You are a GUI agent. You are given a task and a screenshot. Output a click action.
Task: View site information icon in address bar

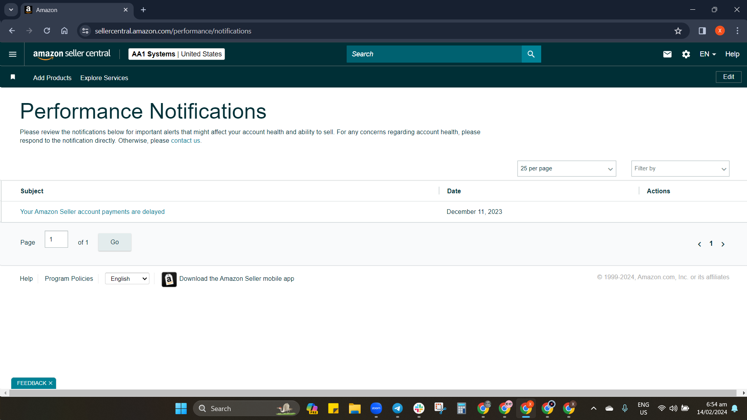[85, 31]
